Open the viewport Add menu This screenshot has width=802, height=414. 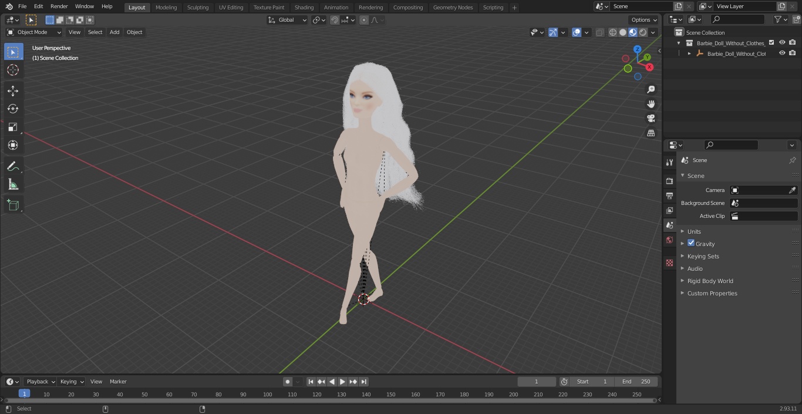[114, 32]
